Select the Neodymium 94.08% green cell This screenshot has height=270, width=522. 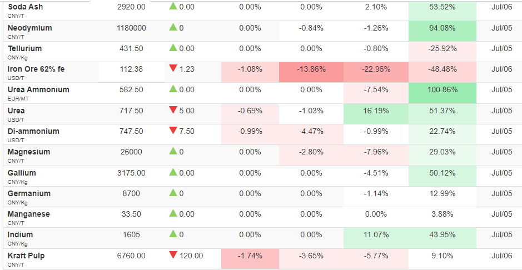click(443, 31)
